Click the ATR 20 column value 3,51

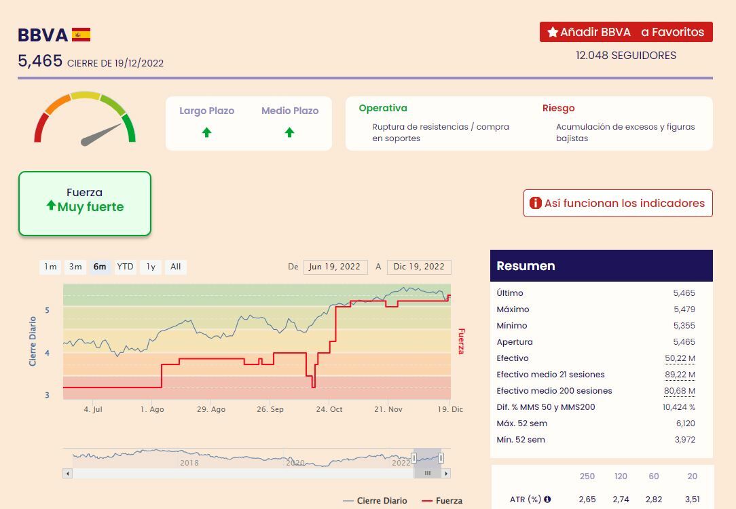click(692, 499)
